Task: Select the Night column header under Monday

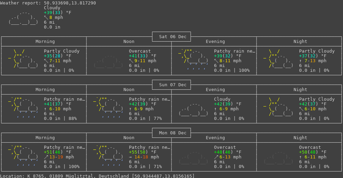Action: click(300, 138)
